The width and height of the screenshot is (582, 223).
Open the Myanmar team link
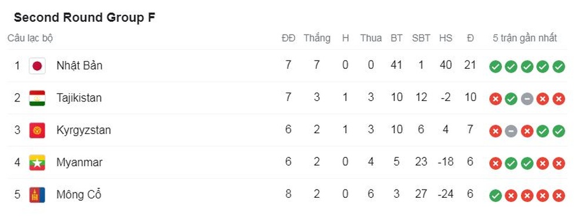click(79, 163)
